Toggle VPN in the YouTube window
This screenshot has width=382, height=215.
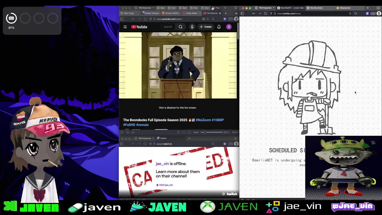230,19
